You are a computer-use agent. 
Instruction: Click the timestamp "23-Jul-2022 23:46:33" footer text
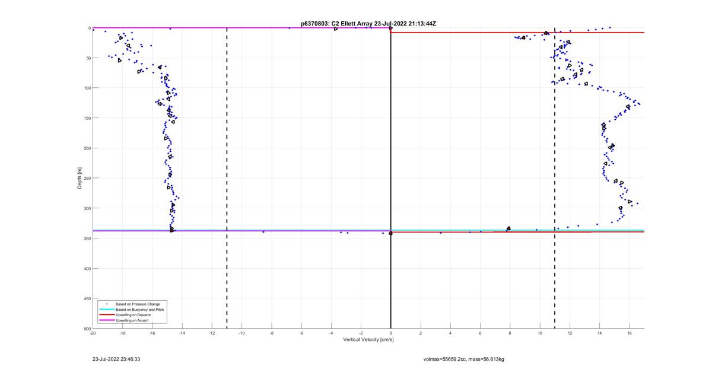(116, 359)
